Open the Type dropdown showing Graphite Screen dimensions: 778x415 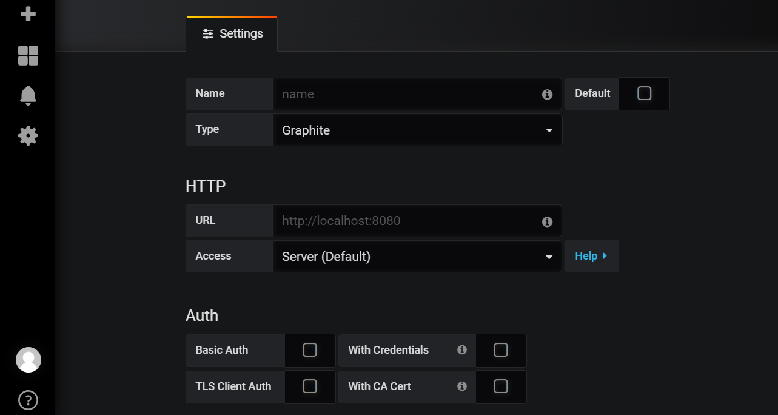(x=417, y=130)
